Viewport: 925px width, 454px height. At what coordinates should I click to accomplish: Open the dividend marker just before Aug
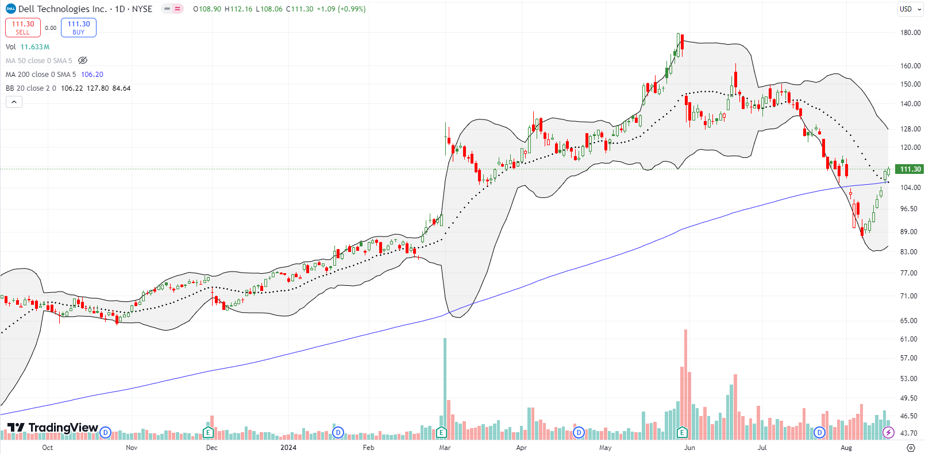[x=819, y=432]
